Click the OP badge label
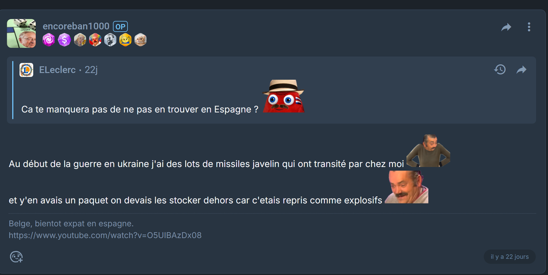 (x=120, y=27)
